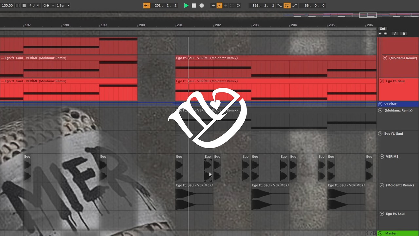
Task: Click the 4 / 4 time signature field
Action: coord(34,6)
